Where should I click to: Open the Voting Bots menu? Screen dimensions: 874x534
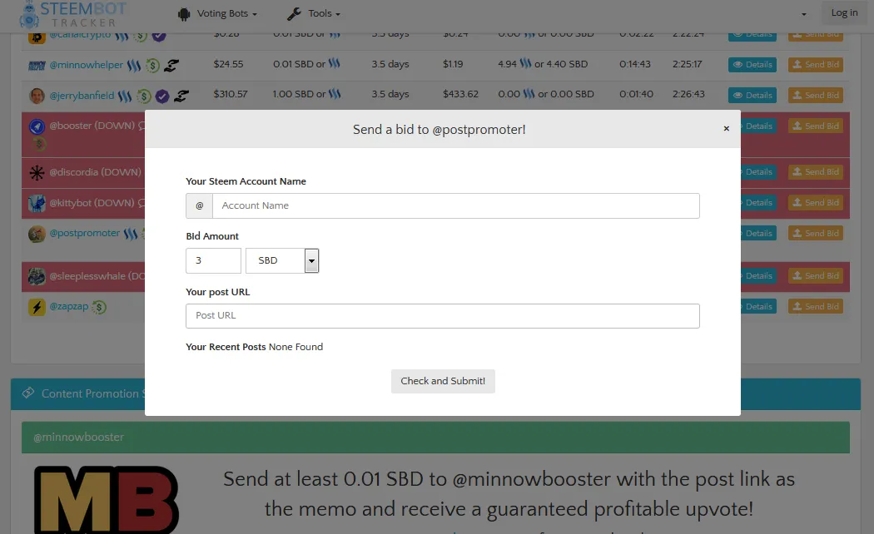[217, 13]
